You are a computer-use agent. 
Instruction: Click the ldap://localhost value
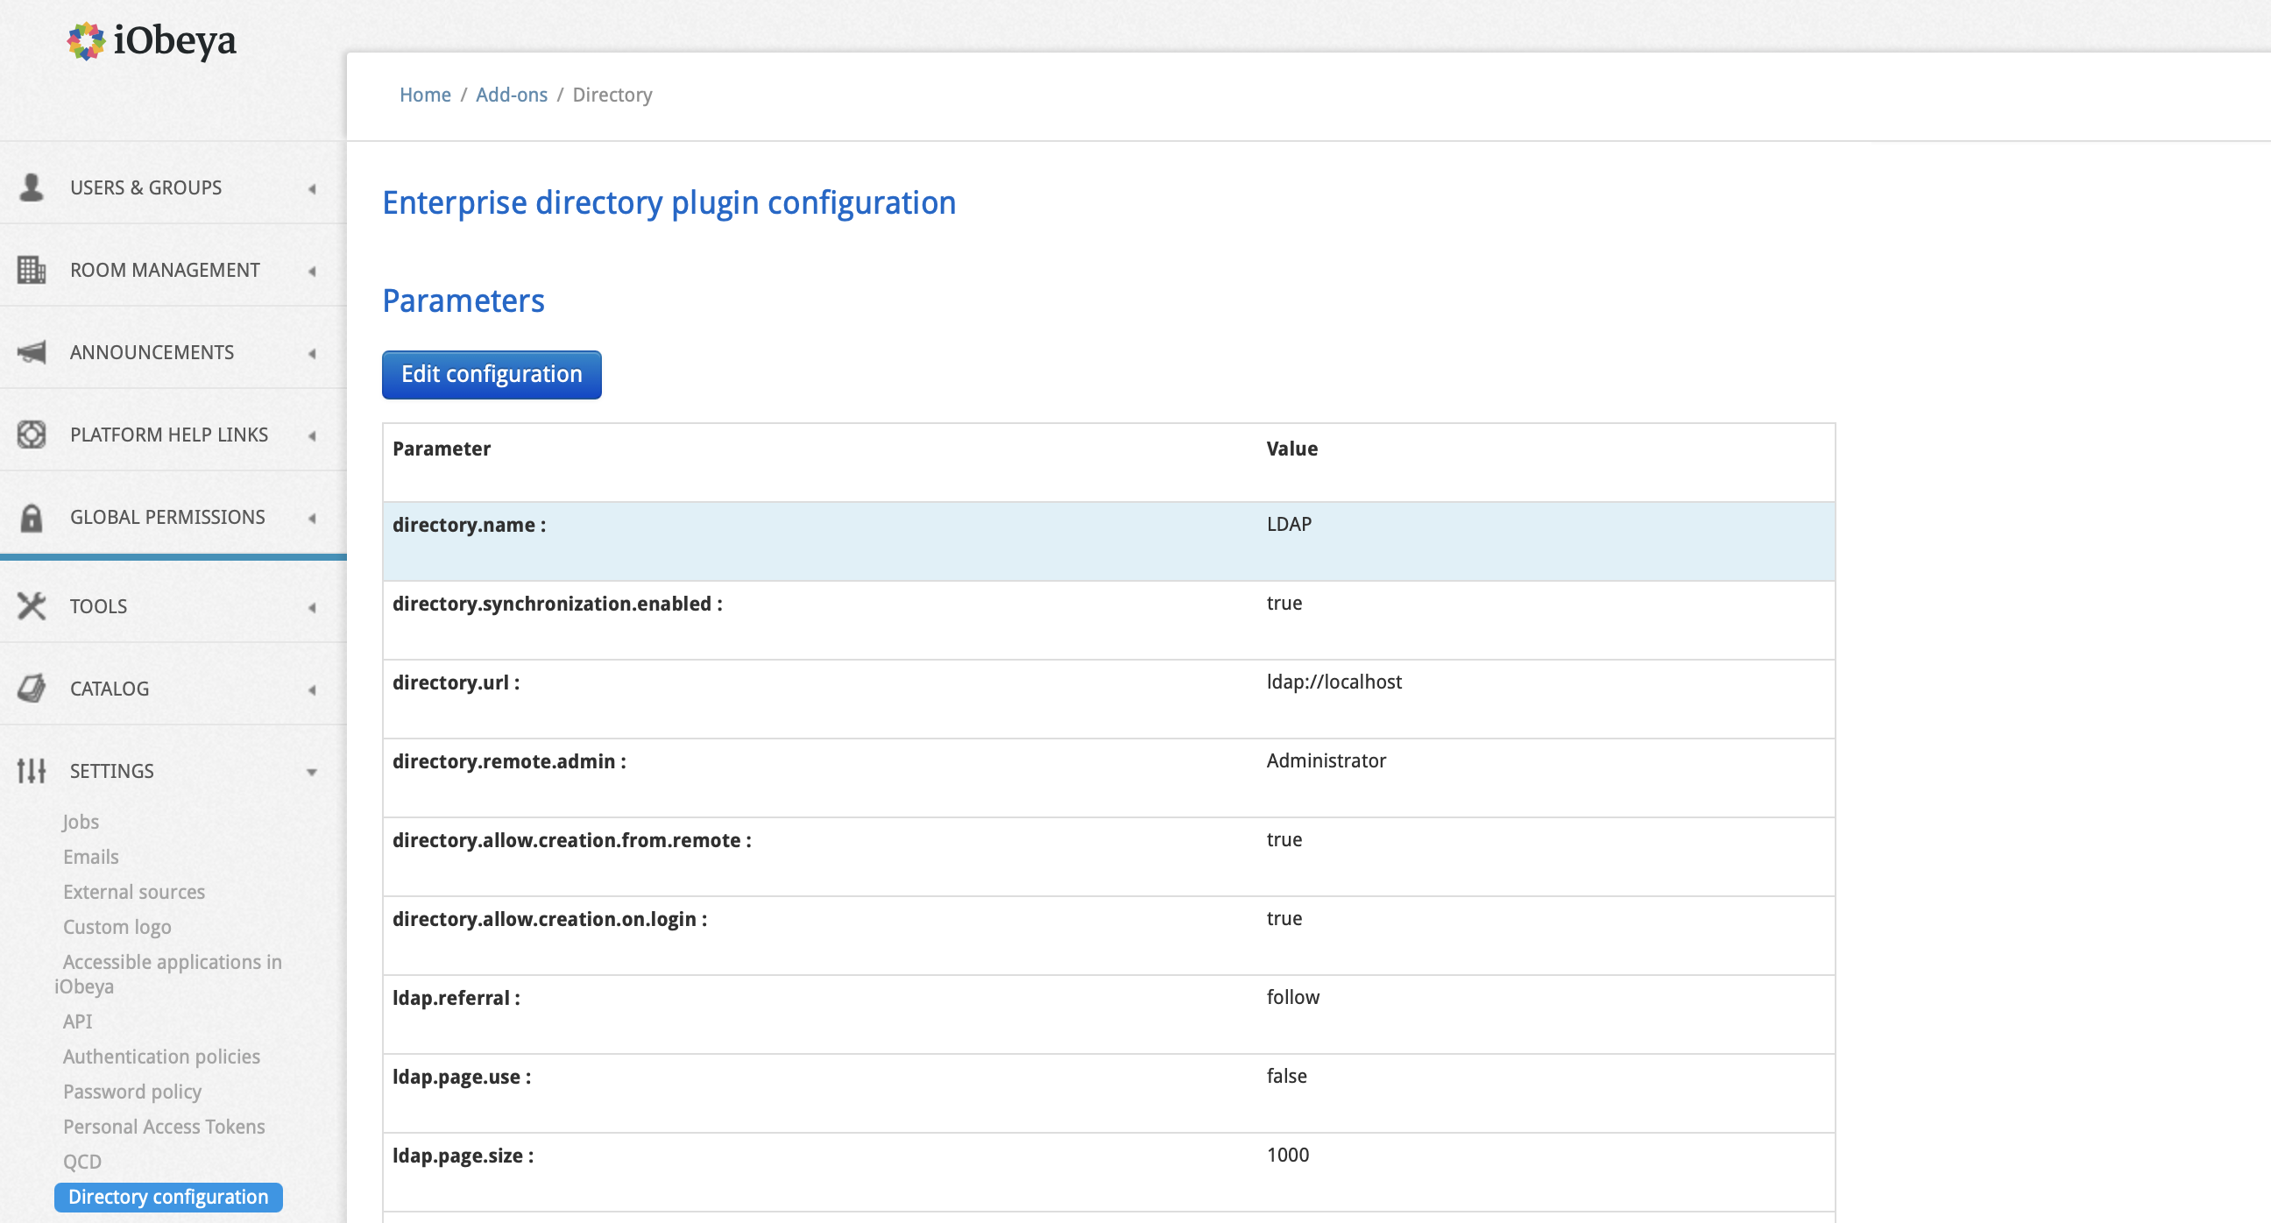[1334, 682]
